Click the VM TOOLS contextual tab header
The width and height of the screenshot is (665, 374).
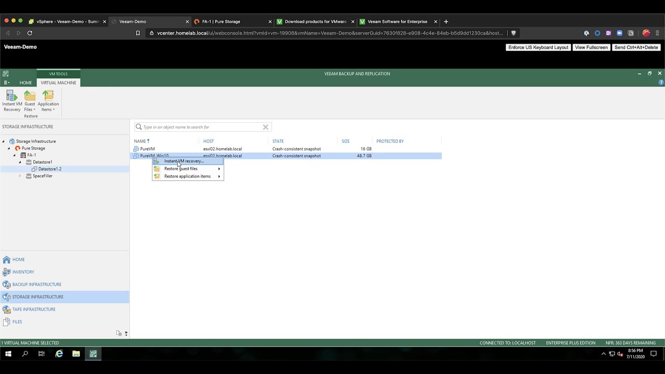[x=58, y=74]
